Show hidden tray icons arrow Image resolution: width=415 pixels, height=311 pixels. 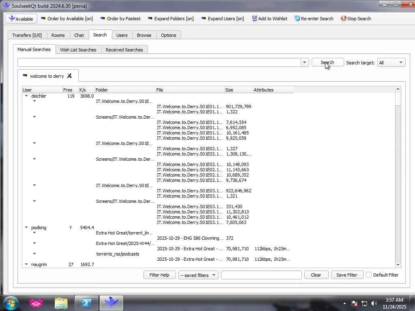(344, 303)
